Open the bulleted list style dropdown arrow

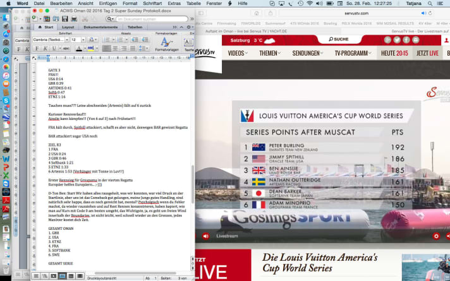pos(114,40)
